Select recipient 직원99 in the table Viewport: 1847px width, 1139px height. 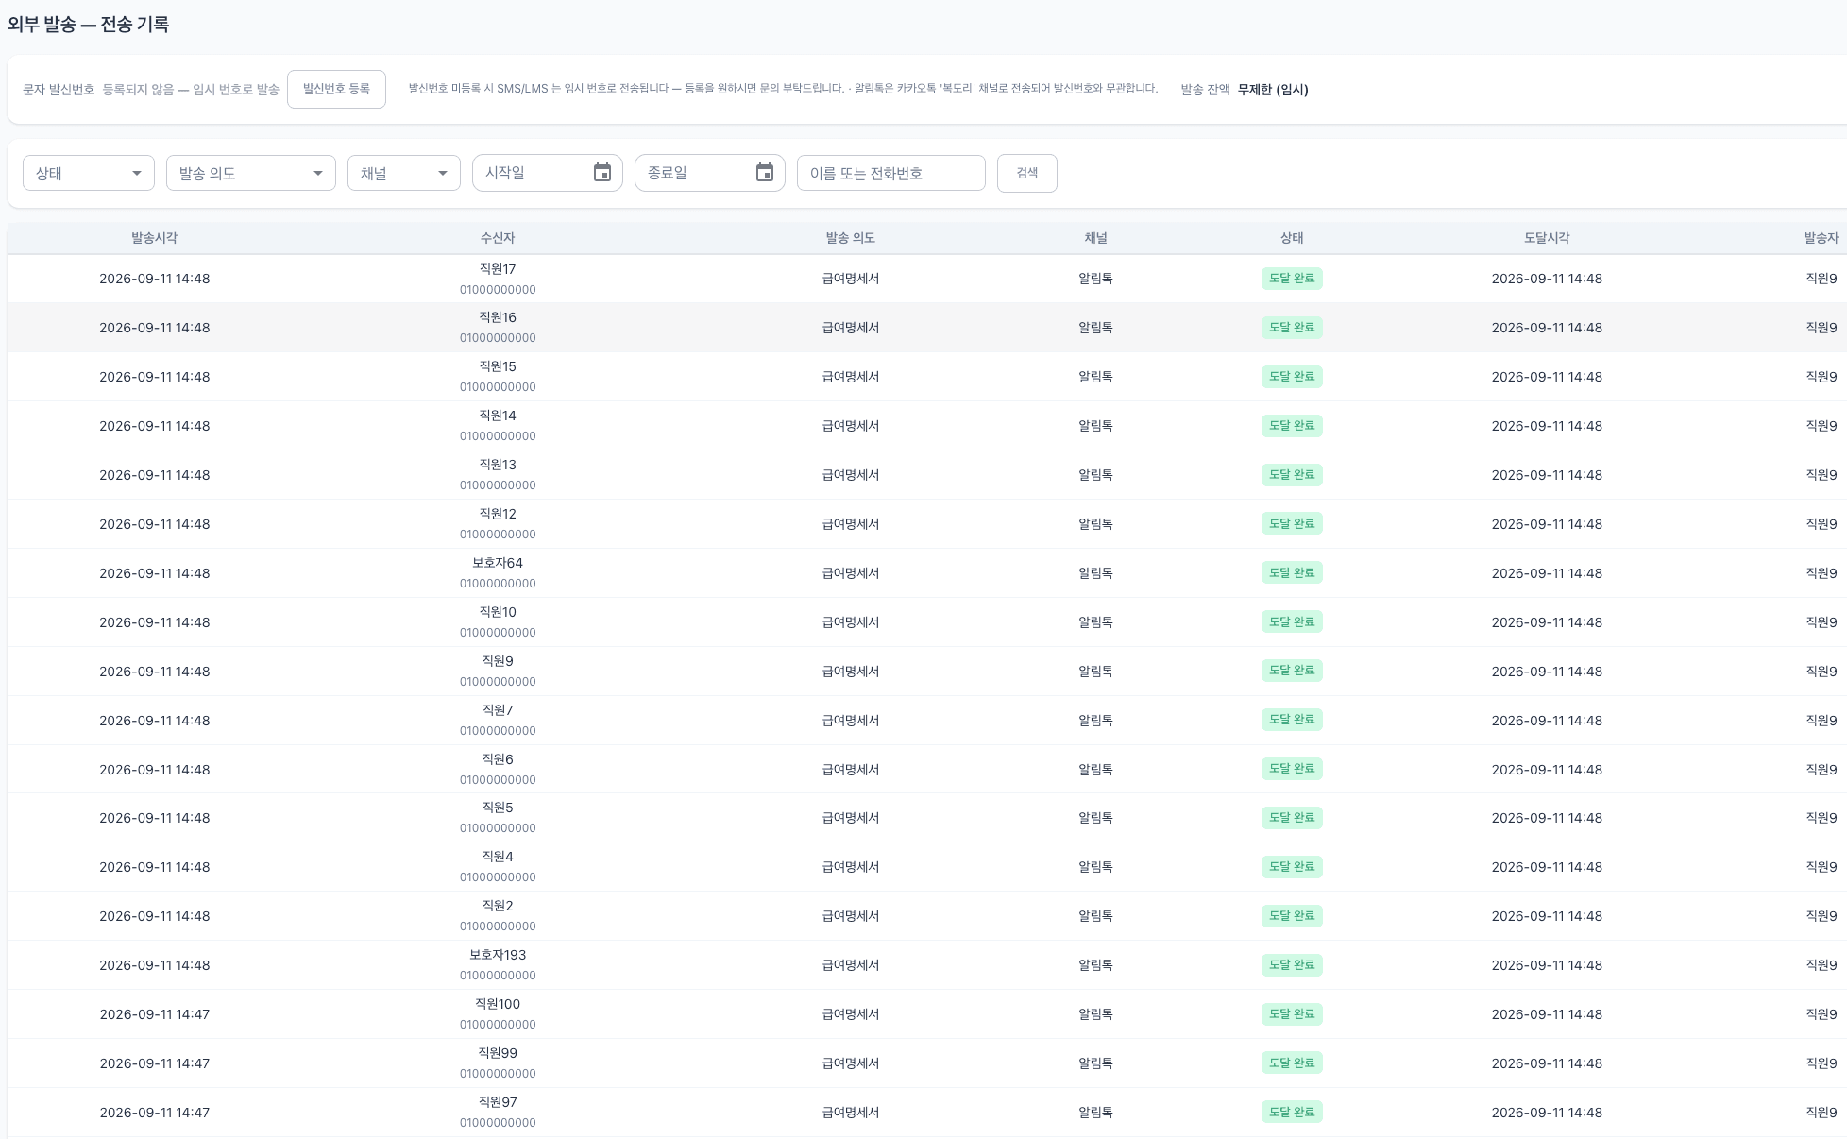click(x=498, y=1053)
